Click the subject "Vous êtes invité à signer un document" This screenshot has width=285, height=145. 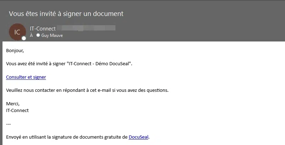point(66,14)
